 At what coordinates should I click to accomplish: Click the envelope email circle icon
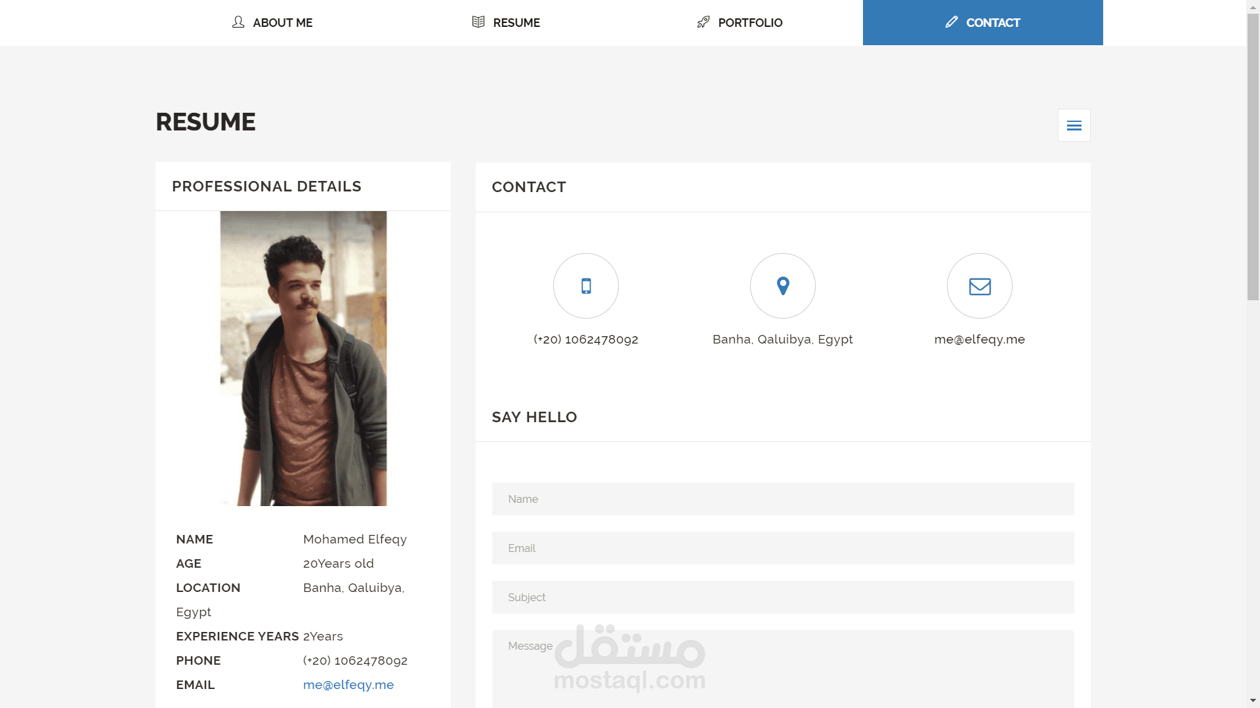click(980, 286)
